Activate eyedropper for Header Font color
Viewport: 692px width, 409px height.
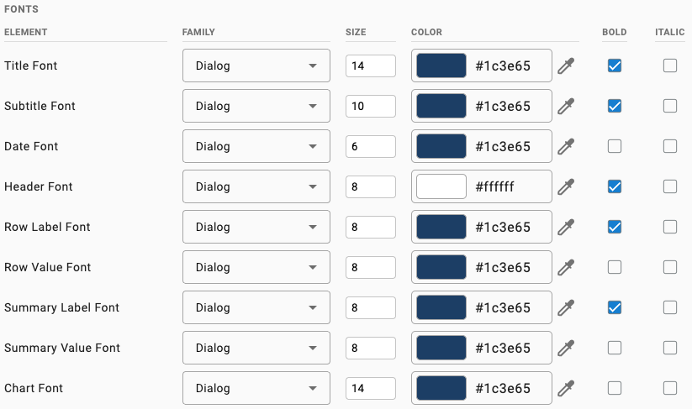pyautogui.click(x=566, y=187)
